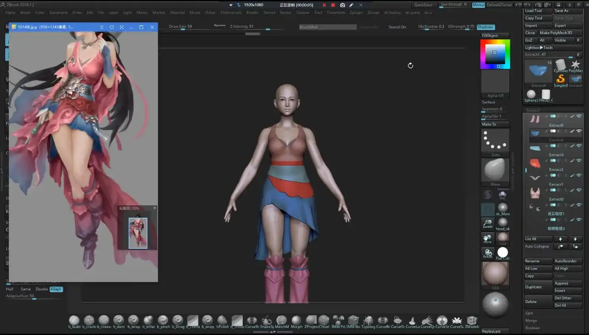Pick a color in the FillObject color picker

(x=495, y=54)
